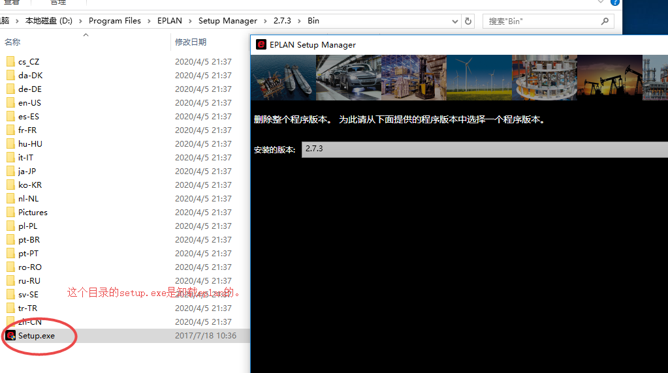Click the pt-PT folder icon
The height and width of the screenshot is (373, 668).
pos(10,254)
